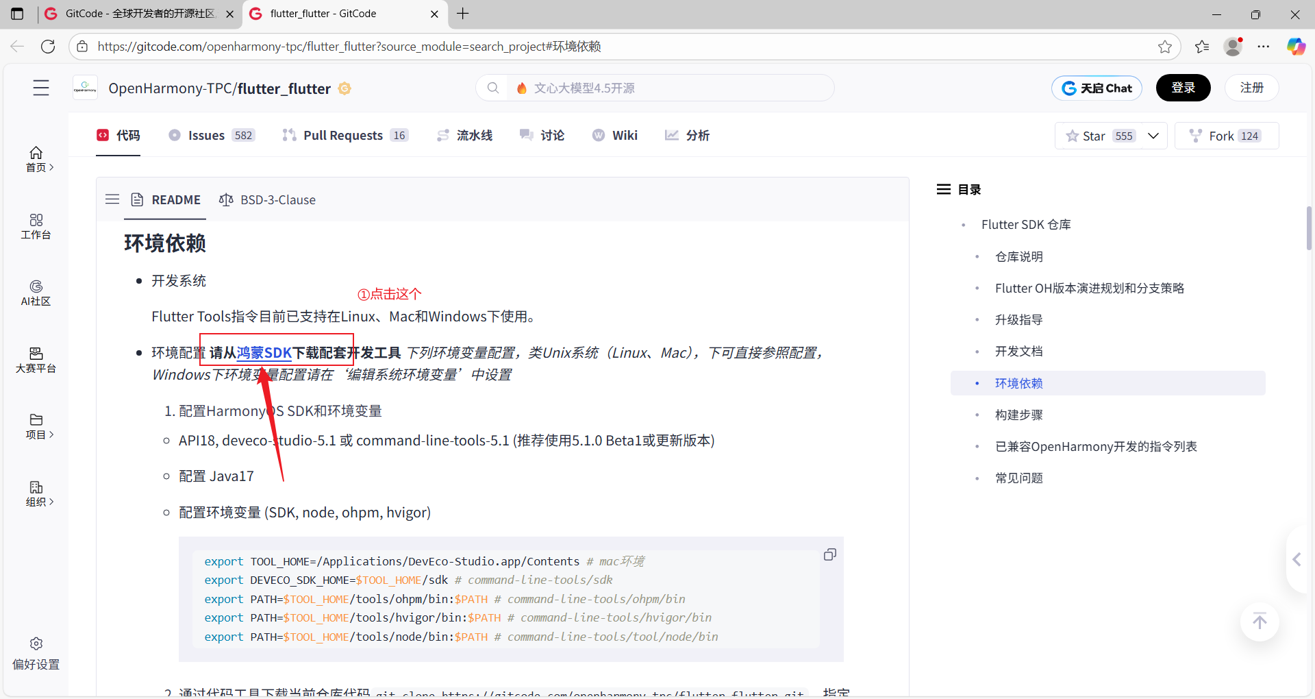This screenshot has width=1315, height=699.
Task: Open browser settings and more menu
Action: click(1264, 47)
